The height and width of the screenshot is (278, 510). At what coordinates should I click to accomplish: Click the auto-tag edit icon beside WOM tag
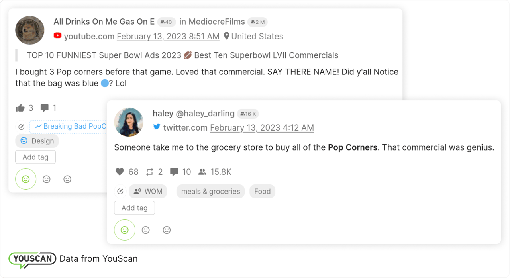point(120,192)
